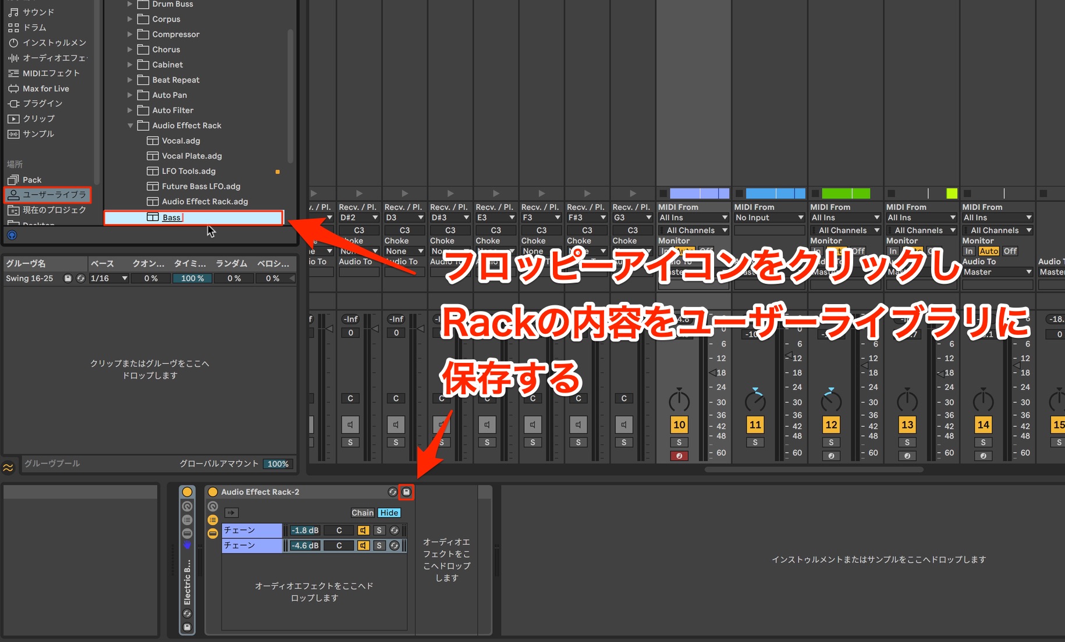Toggle devices view button in Audio Effect Rack-2
1065x642 pixels.
213,533
